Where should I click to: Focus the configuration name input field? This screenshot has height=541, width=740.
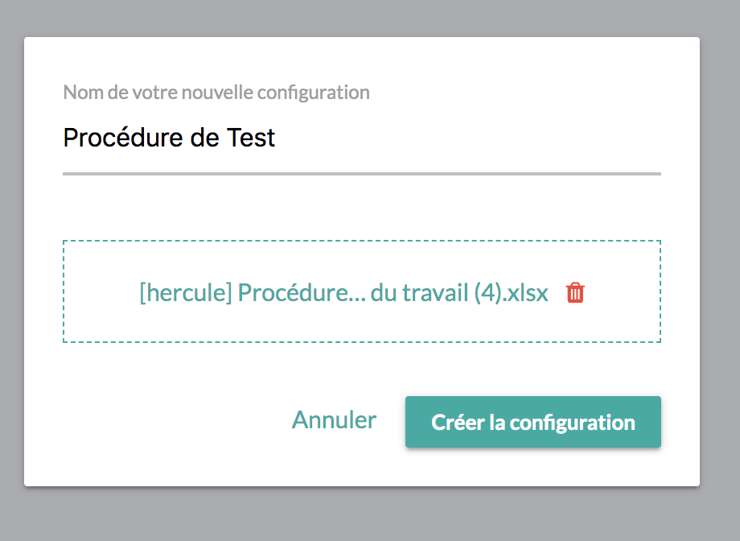(x=362, y=138)
